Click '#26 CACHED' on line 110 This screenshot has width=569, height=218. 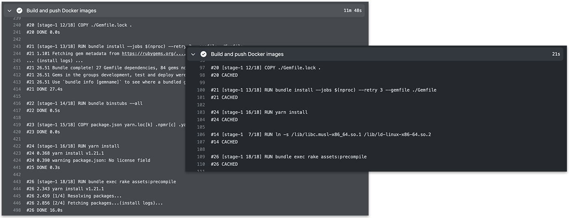(224, 164)
